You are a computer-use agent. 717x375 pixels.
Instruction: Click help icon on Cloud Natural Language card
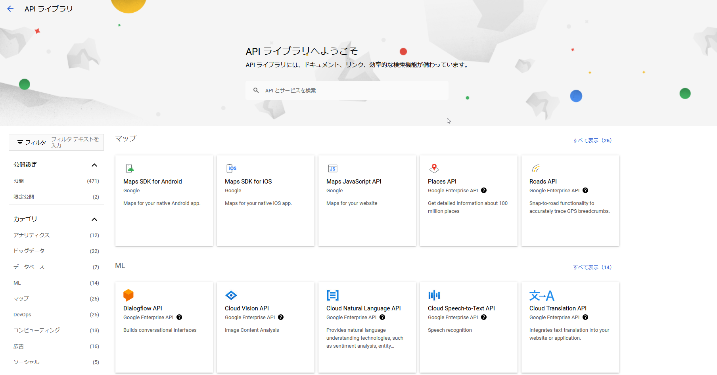tap(382, 317)
